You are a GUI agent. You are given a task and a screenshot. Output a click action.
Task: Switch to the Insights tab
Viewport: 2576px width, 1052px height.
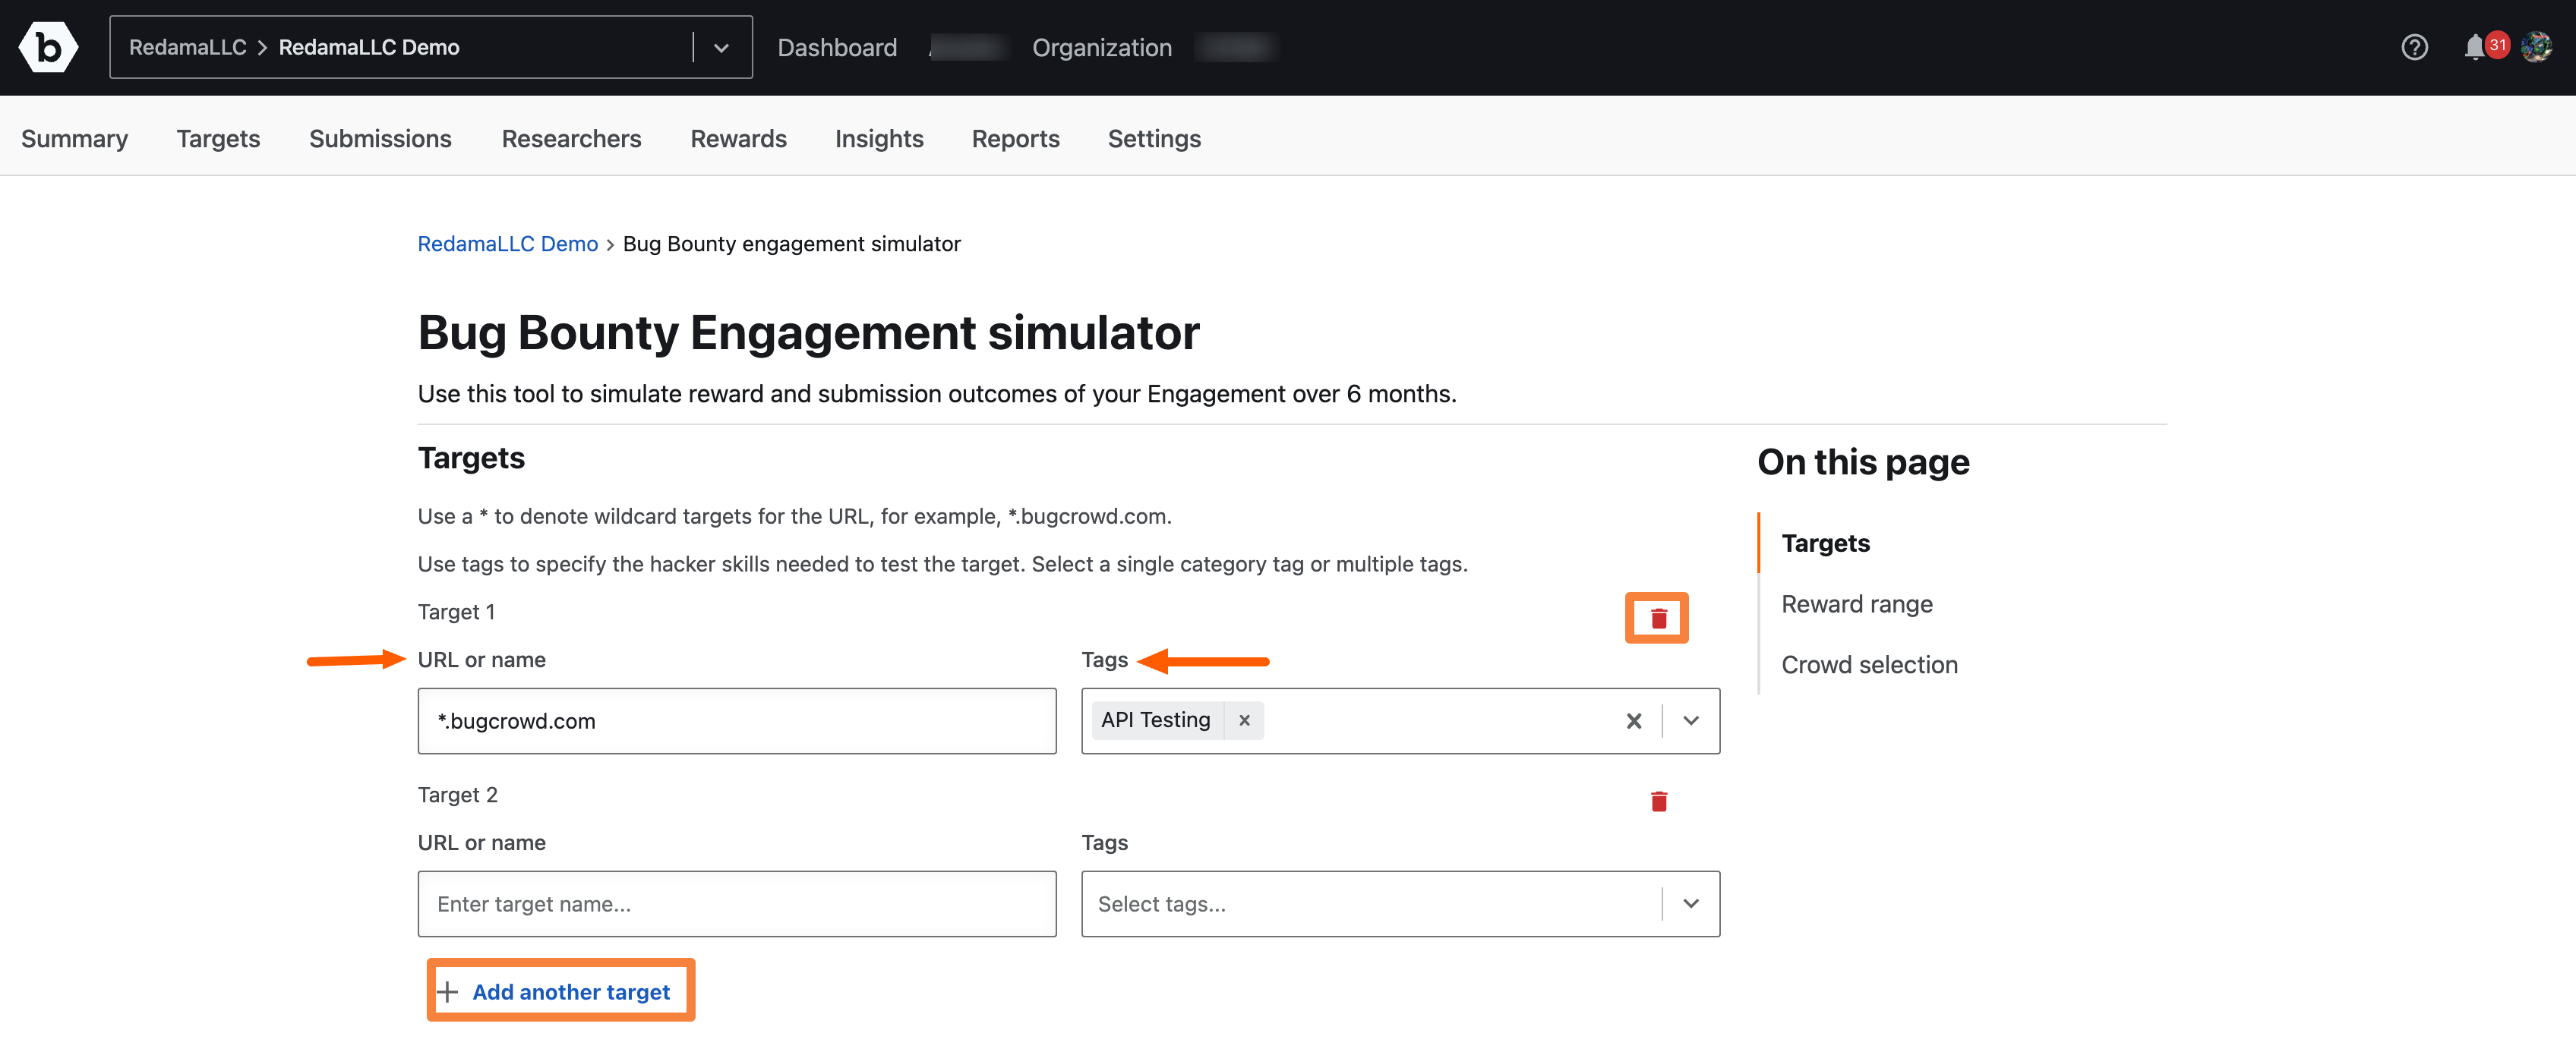pos(879,138)
